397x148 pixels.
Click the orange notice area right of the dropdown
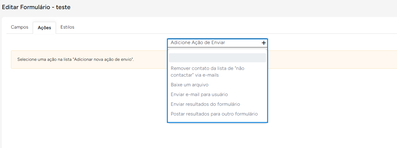pyautogui.click(x=331, y=60)
